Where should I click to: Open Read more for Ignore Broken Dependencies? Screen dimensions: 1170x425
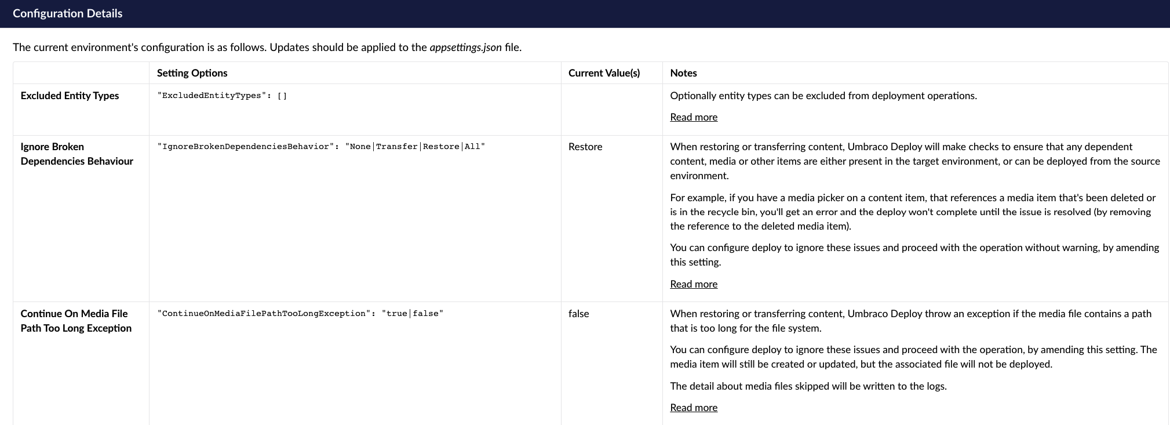tap(693, 284)
